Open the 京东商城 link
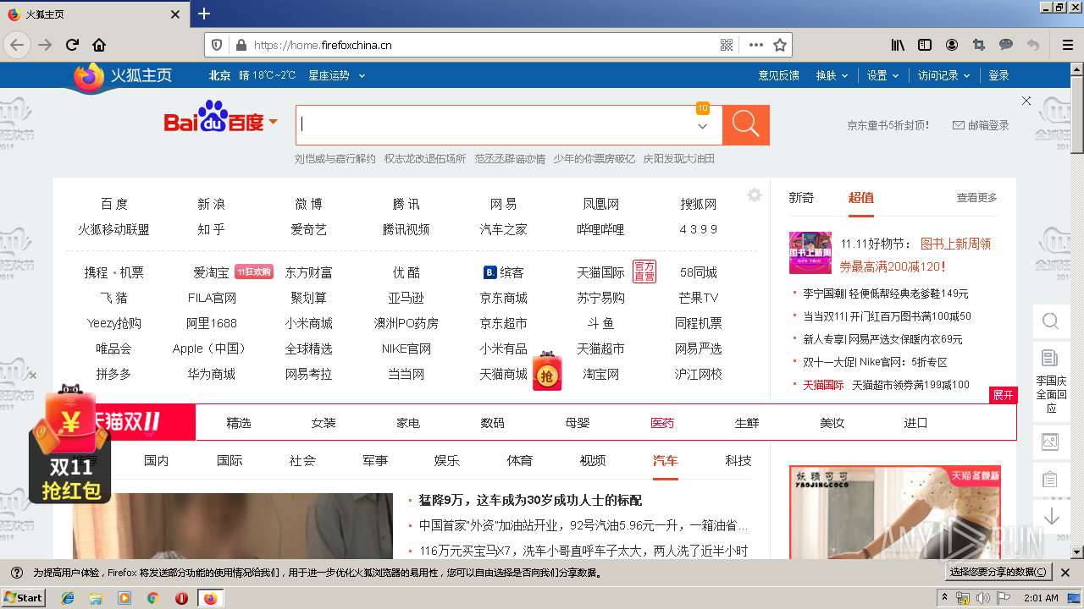Viewport: 1084px width, 609px height. tap(503, 298)
